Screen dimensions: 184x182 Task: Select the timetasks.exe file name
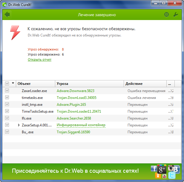(x=32, y=98)
